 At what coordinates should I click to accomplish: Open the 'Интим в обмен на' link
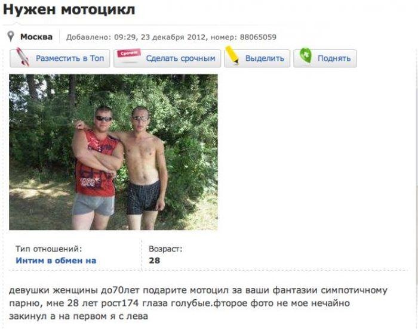(56, 260)
